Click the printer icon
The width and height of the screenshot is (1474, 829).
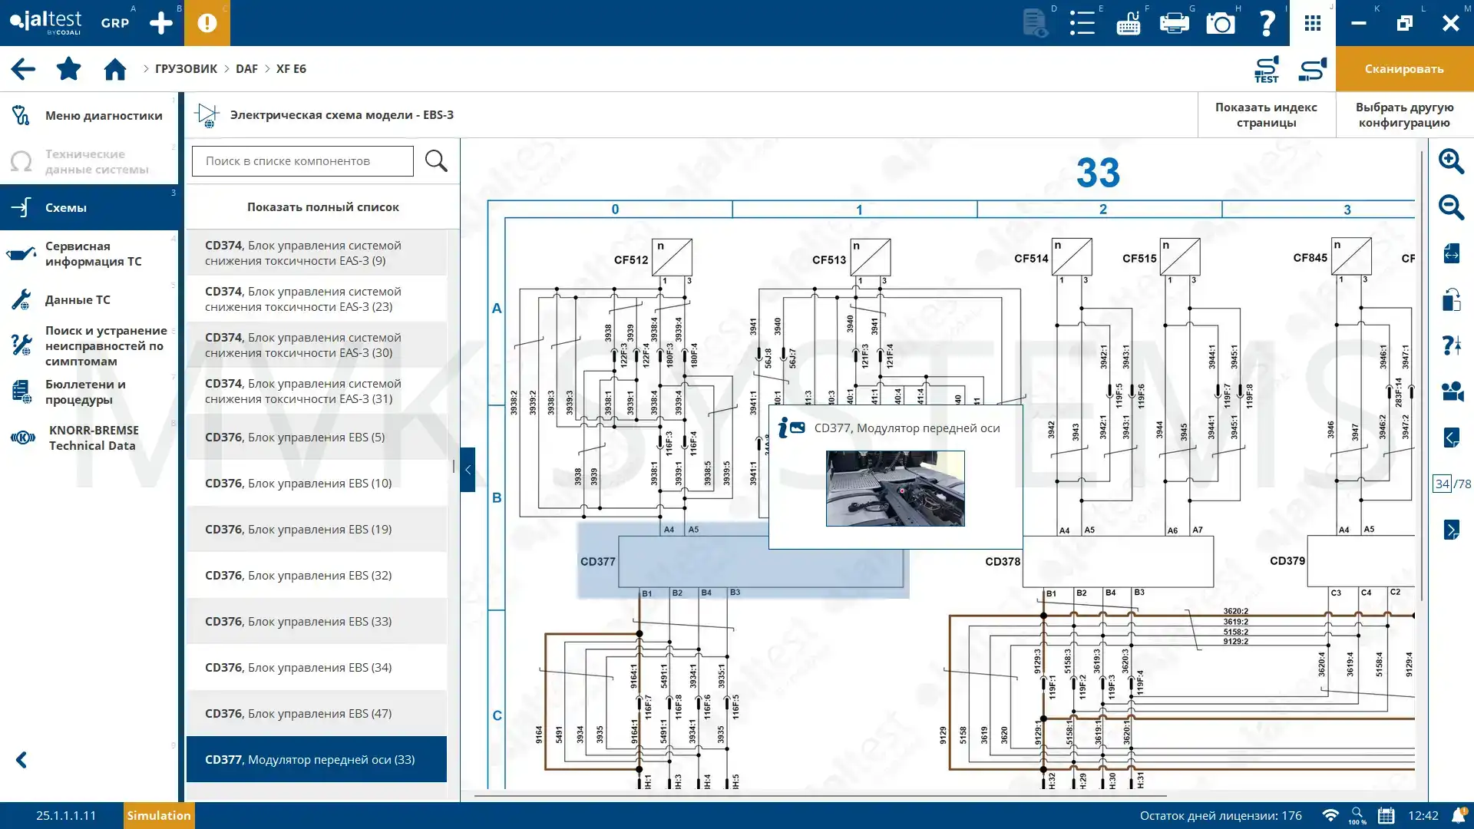(x=1175, y=23)
